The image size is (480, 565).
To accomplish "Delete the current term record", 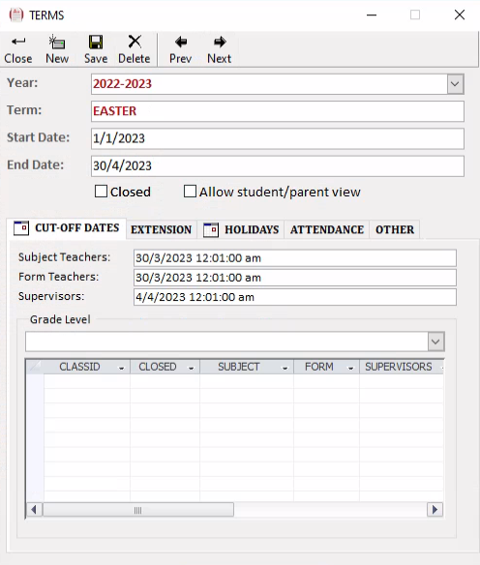I will click(x=135, y=42).
